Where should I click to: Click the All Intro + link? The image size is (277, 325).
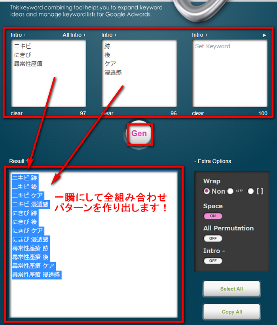point(74,35)
